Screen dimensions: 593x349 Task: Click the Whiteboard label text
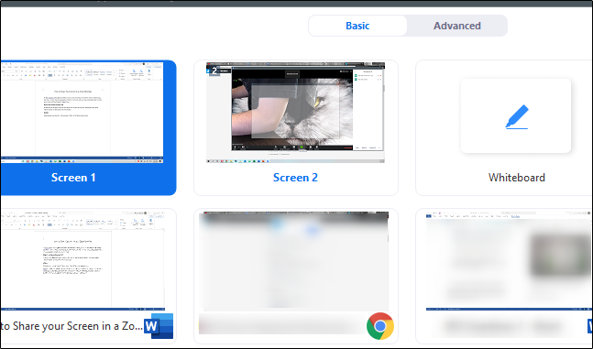click(x=517, y=178)
